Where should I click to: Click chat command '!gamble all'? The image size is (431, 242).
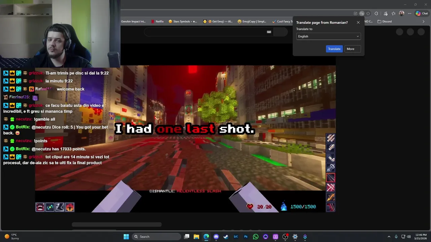[x=44, y=119]
